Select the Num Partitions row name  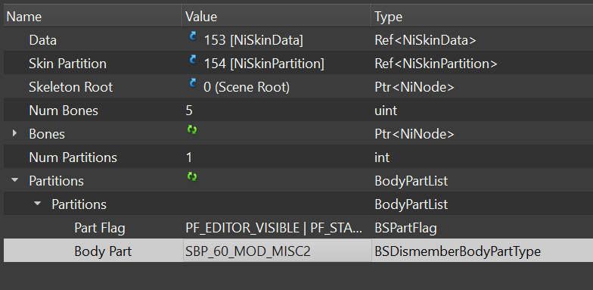pyautogui.click(x=73, y=157)
